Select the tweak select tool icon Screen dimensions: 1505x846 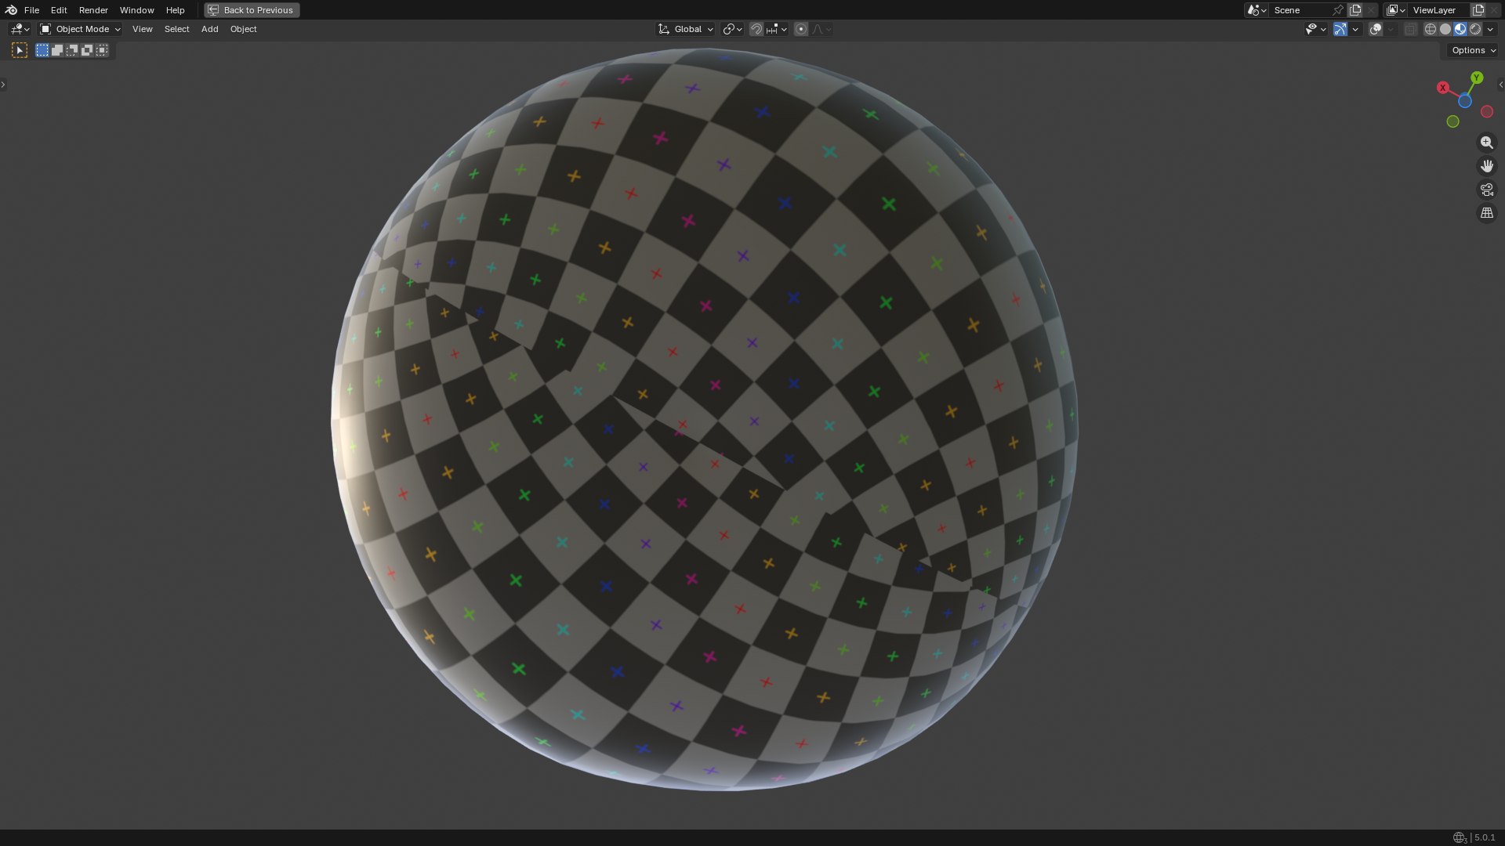point(20,50)
